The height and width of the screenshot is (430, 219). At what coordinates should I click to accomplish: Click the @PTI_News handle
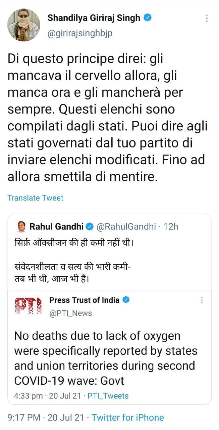click(70, 313)
